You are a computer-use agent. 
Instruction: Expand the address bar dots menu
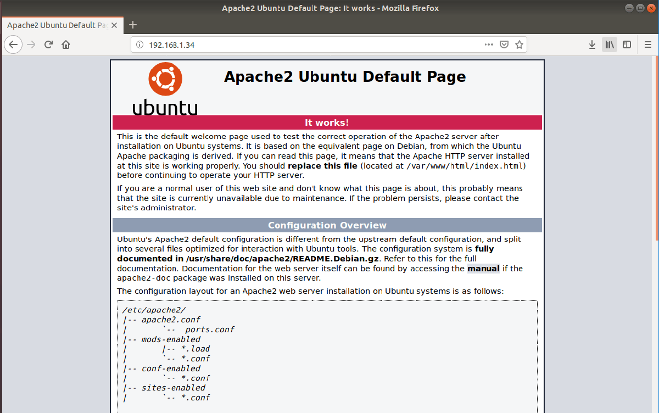pyautogui.click(x=489, y=44)
